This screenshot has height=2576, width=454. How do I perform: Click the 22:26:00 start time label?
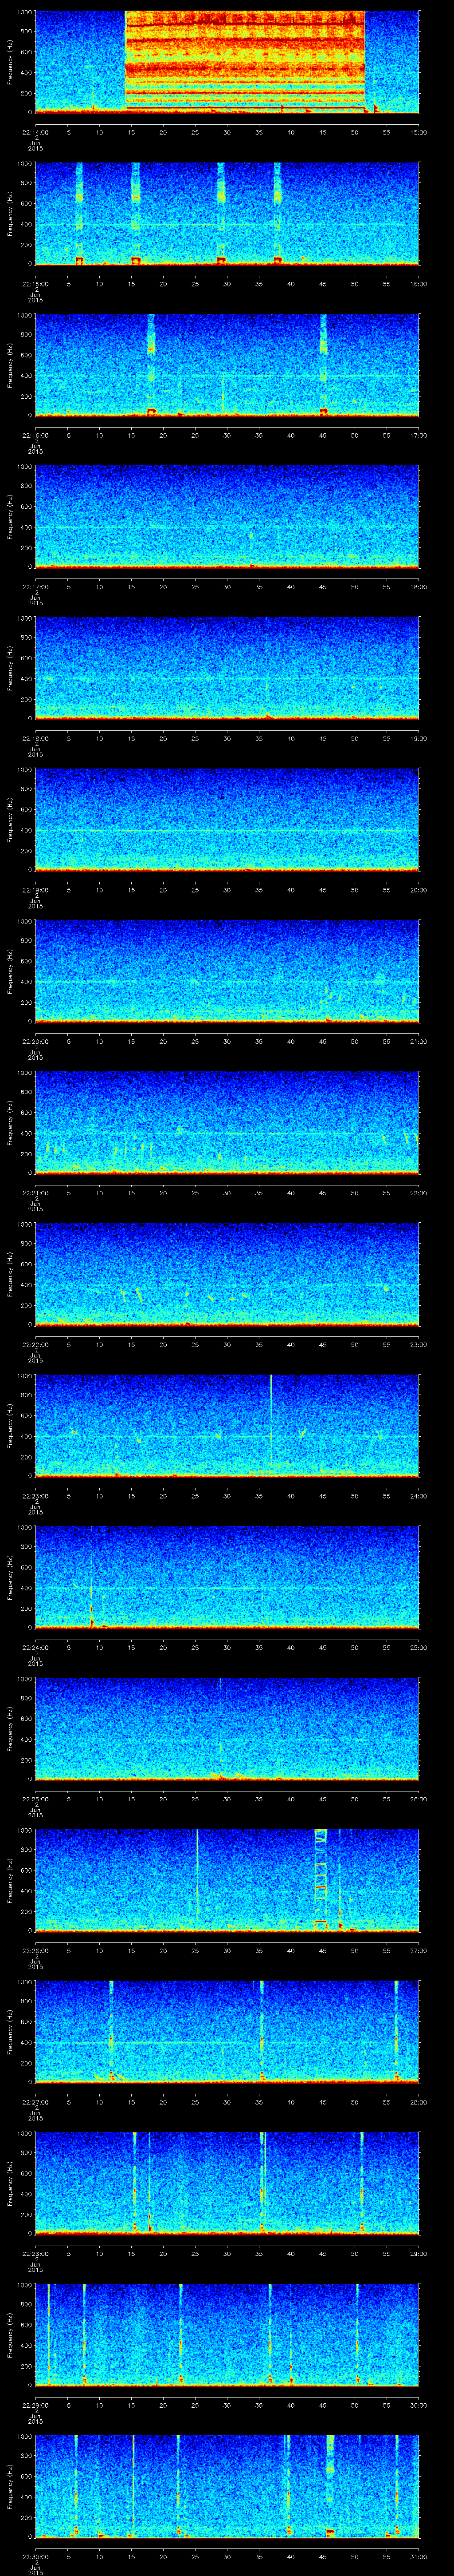[x=35, y=1951]
